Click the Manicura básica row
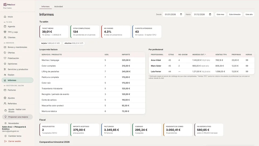Viewport: 259px width, 146px height. click(92, 111)
